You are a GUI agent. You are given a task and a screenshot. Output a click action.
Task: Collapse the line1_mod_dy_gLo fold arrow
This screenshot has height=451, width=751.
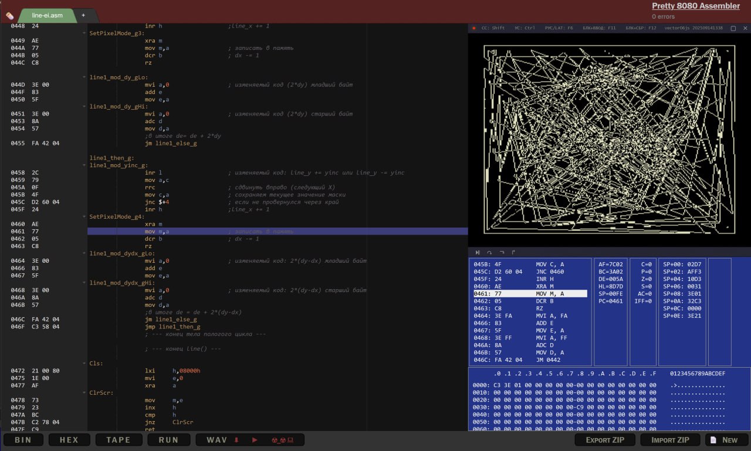tap(84, 77)
